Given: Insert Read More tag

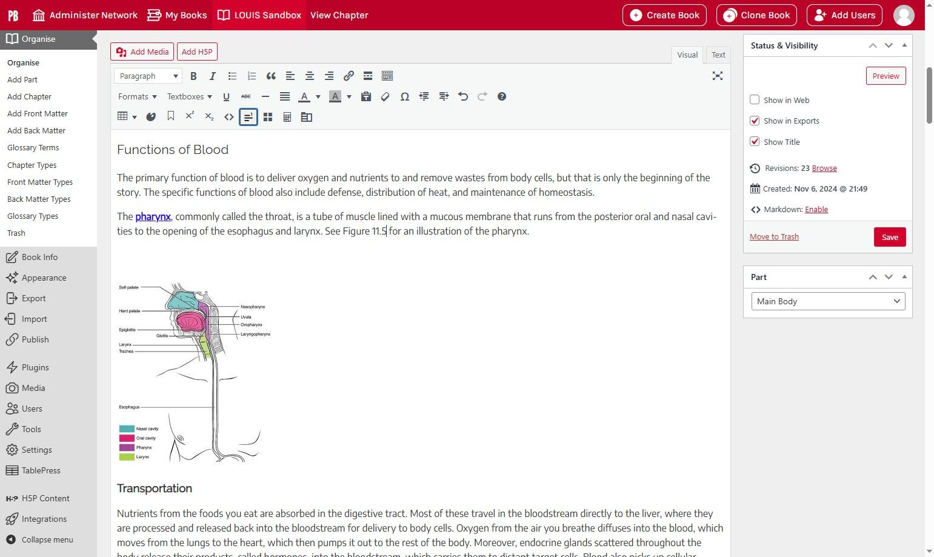Looking at the screenshot, I should click(368, 76).
